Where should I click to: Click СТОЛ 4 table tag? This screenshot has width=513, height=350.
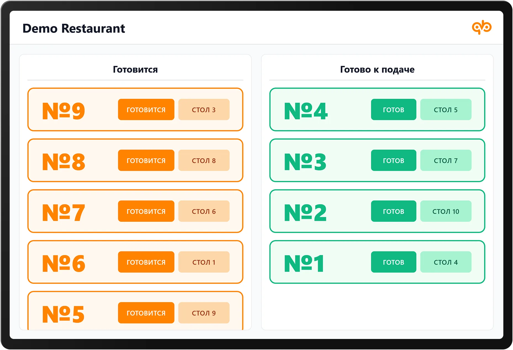coord(446,262)
